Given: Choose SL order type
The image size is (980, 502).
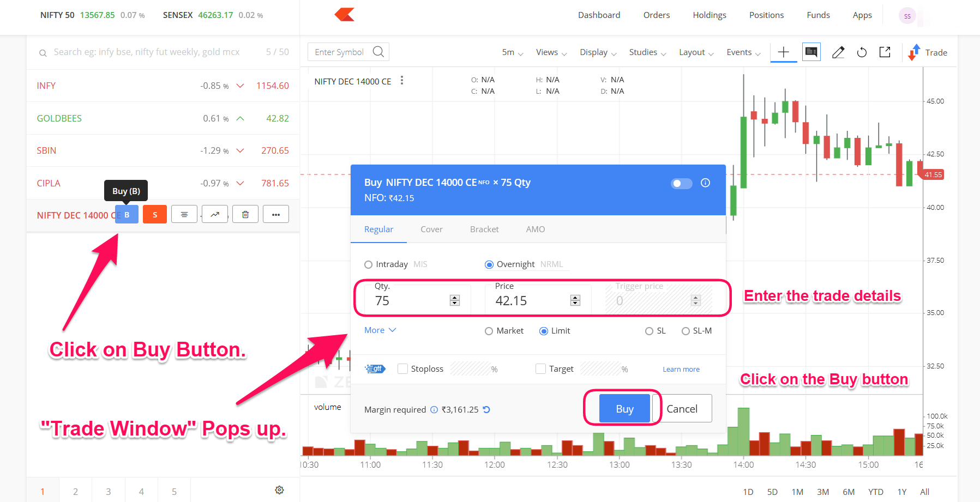Looking at the screenshot, I should pyautogui.click(x=649, y=331).
